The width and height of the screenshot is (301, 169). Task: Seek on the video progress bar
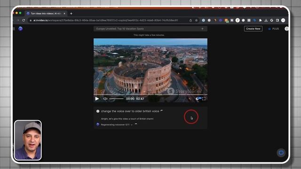pyautogui.click(x=150, y=95)
